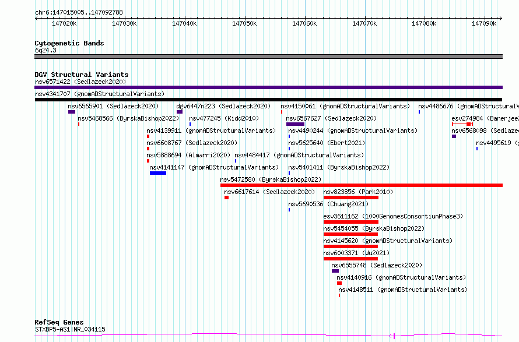Screen dimensions: 519x342
Task: Click the nsv823856 (Park2010) red bar
Action: point(351,198)
